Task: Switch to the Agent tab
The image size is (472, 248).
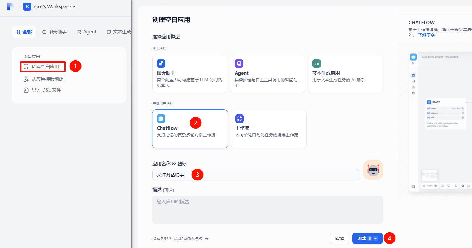Action: pyautogui.click(x=87, y=32)
